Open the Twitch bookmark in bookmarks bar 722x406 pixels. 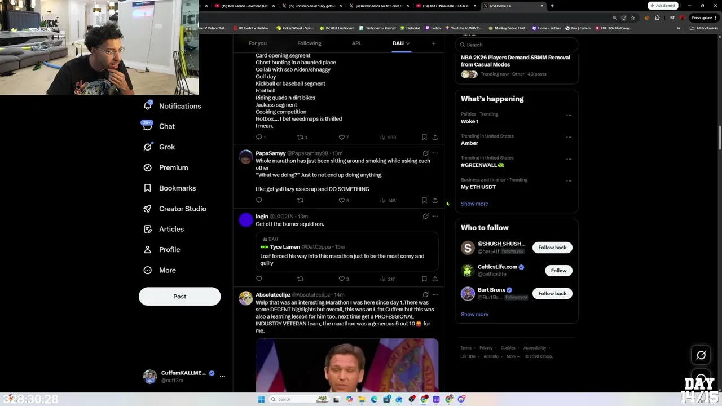click(x=433, y=28)
